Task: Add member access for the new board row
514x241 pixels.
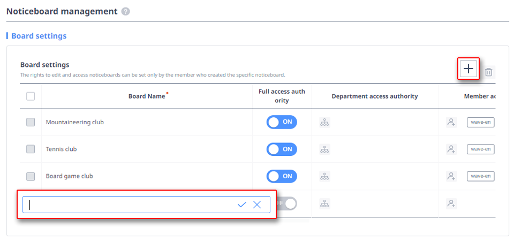Action: pos(451,204)
